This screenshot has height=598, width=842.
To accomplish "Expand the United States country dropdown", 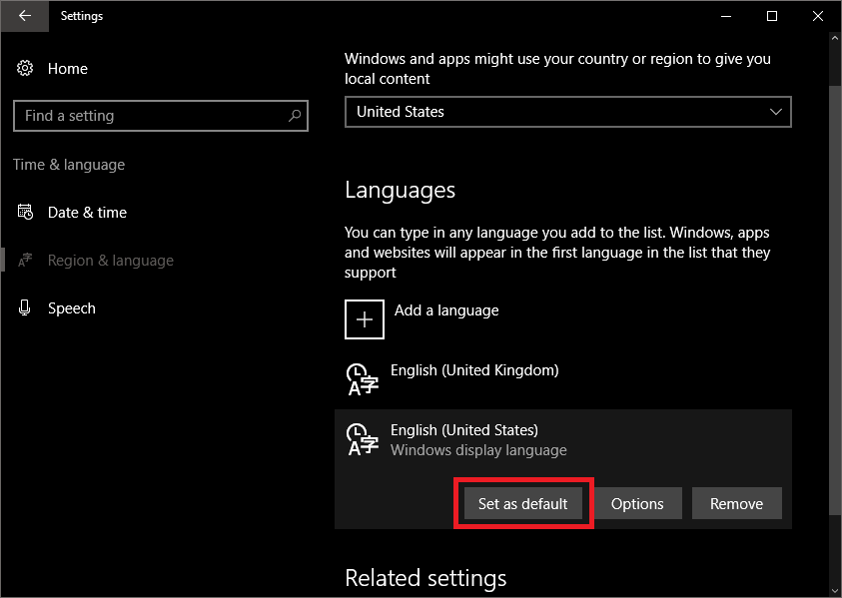I will click(567, 112).
